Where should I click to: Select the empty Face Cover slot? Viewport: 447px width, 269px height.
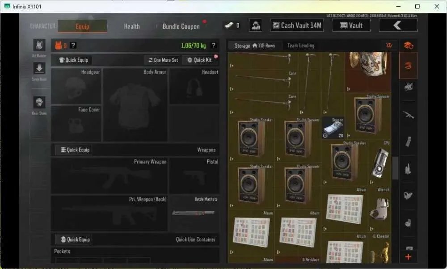point(76,123)
